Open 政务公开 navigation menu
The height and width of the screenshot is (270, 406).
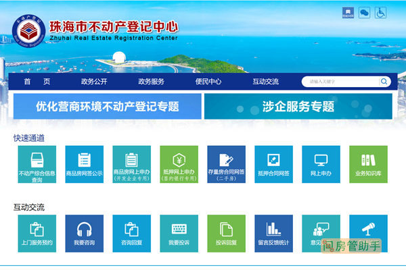[x=94, y=82]
